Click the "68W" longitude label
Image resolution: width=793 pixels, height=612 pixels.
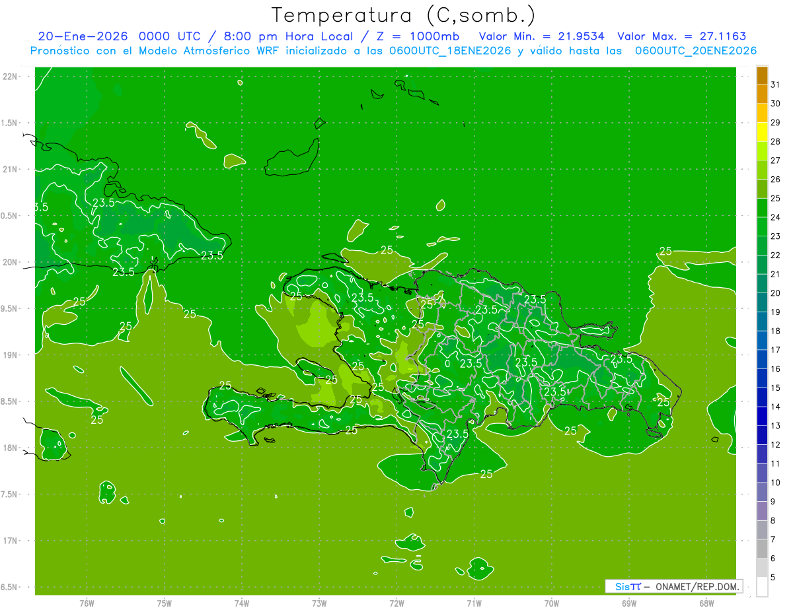706,603
